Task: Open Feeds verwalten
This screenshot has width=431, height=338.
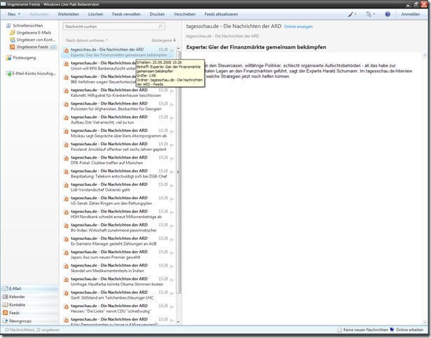Action: coord(126,14)
